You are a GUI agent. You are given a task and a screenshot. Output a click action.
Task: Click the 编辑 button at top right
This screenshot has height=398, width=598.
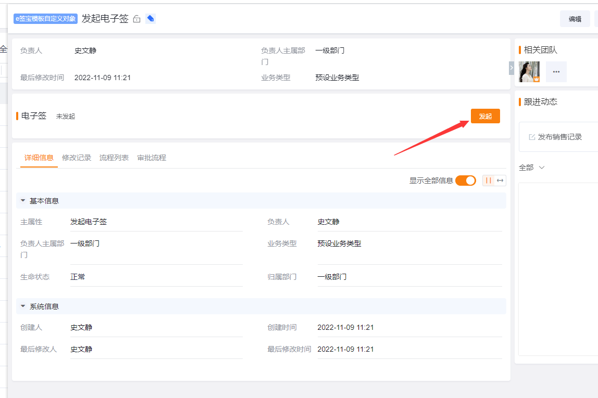point(575,19)
